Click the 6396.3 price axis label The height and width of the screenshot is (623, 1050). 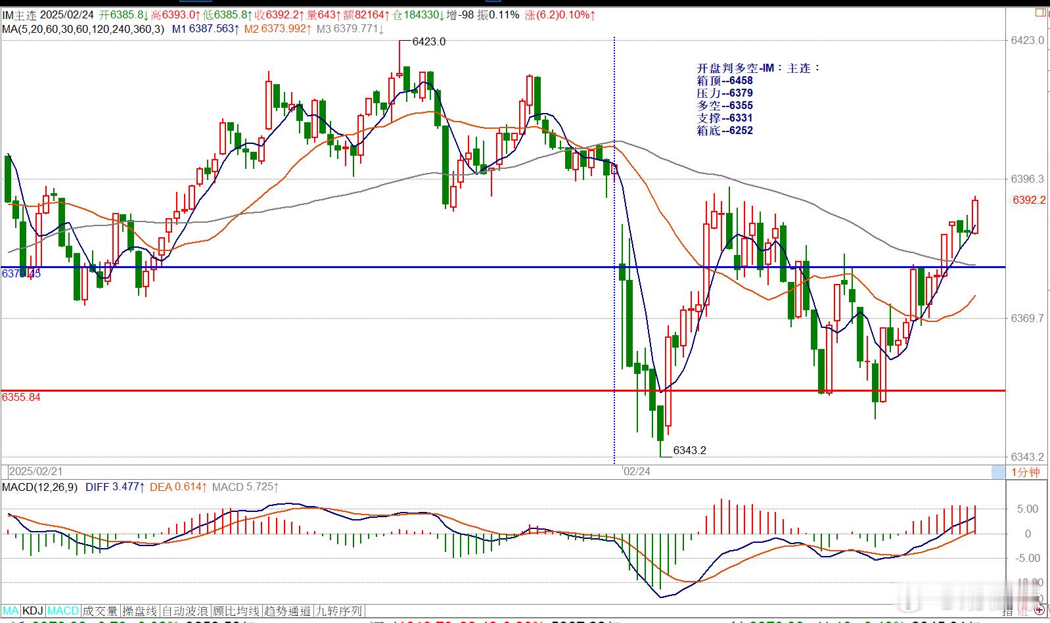point(1028,179)
